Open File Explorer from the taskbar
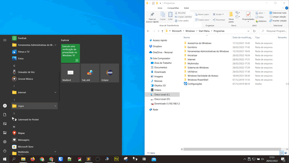Screen dimensions: 289x163 pos(23,159)
